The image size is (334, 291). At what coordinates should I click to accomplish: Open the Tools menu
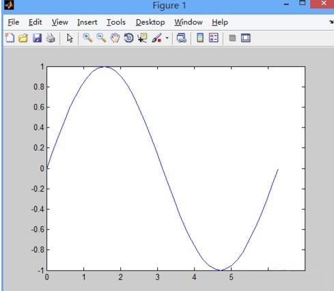click(x=116, y=22)
